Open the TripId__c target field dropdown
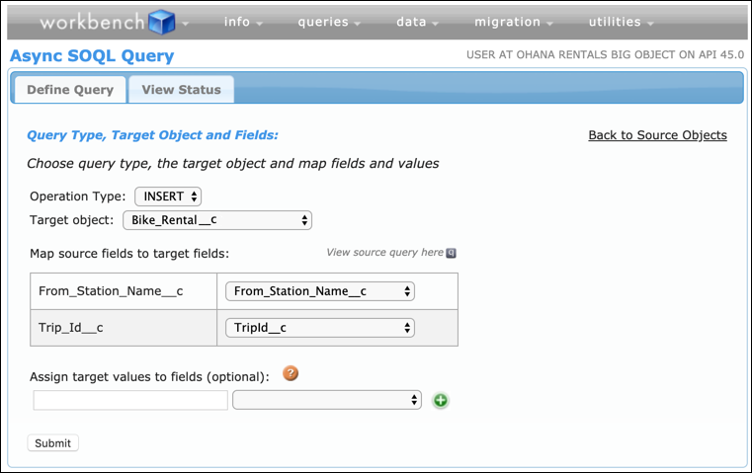 click(x=320, y=328)
